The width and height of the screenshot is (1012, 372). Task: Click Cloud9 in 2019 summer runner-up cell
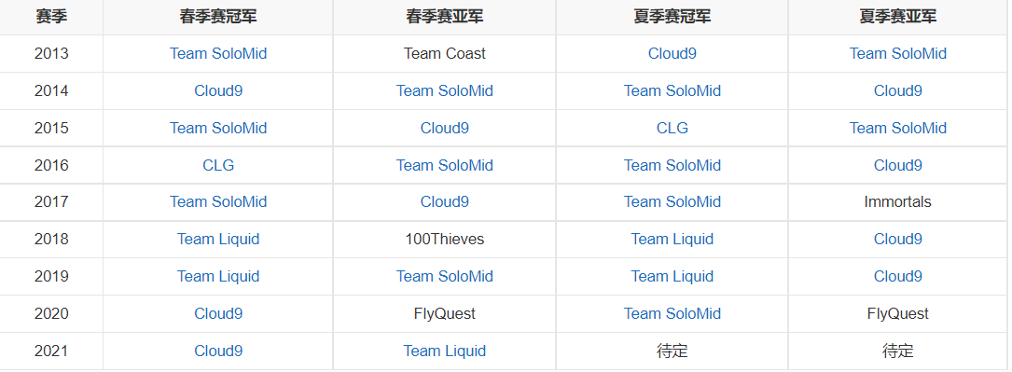pyautogui.click(x=898, y=277)
